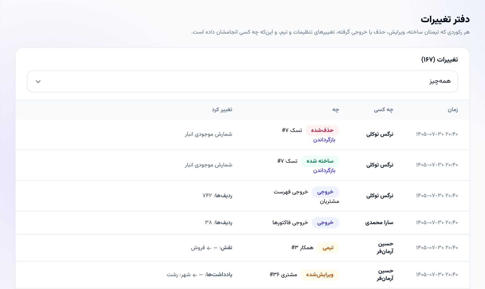This screenshot has height=289, width=485.
Task: Click the تغییر کرد column header
Action: click(x=222, y=110)
